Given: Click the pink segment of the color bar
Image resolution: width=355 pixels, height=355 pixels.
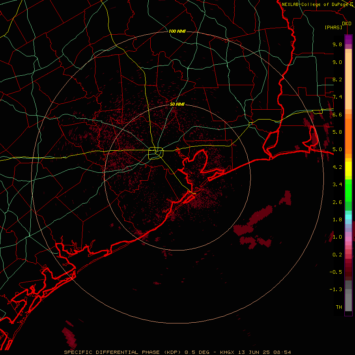Looking at the screenshot, I should tap(348, 239).
